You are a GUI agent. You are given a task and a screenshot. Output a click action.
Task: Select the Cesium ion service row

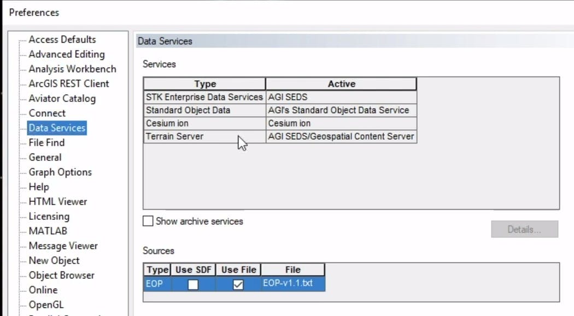pyautogui.click(x=205, y=122)
